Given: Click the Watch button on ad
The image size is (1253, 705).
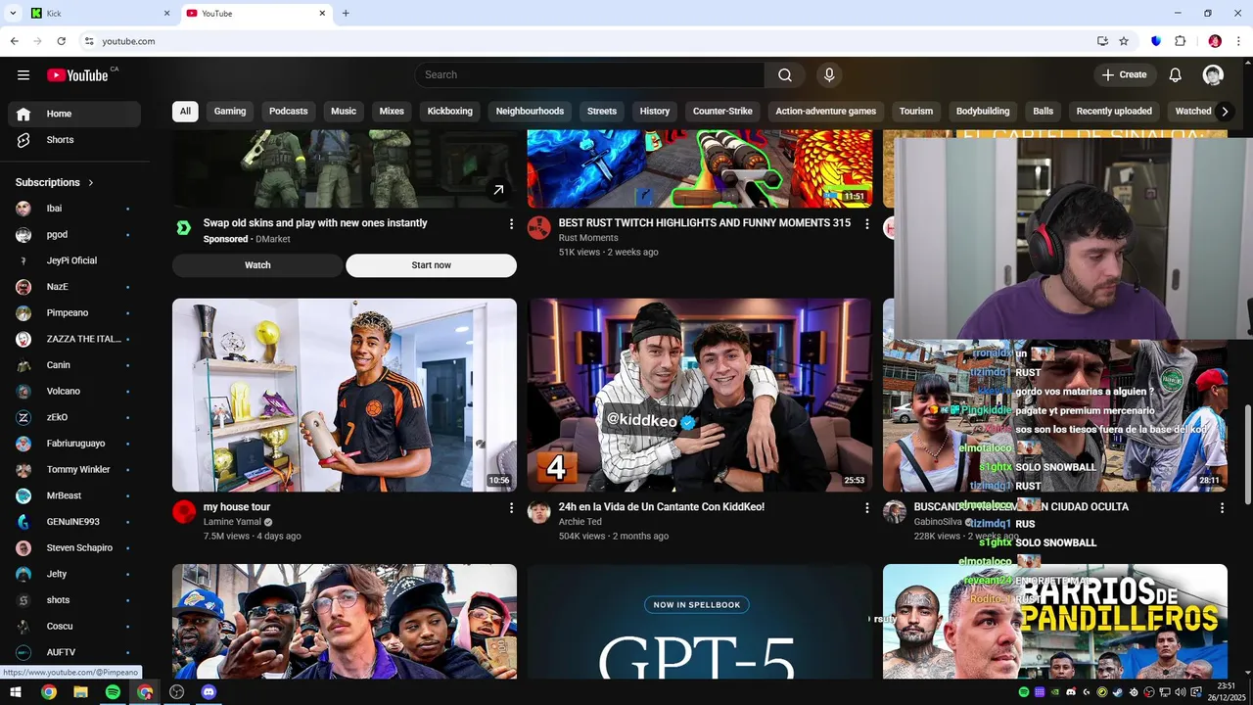Looking at the screenshot, I should tap(257, 265).
